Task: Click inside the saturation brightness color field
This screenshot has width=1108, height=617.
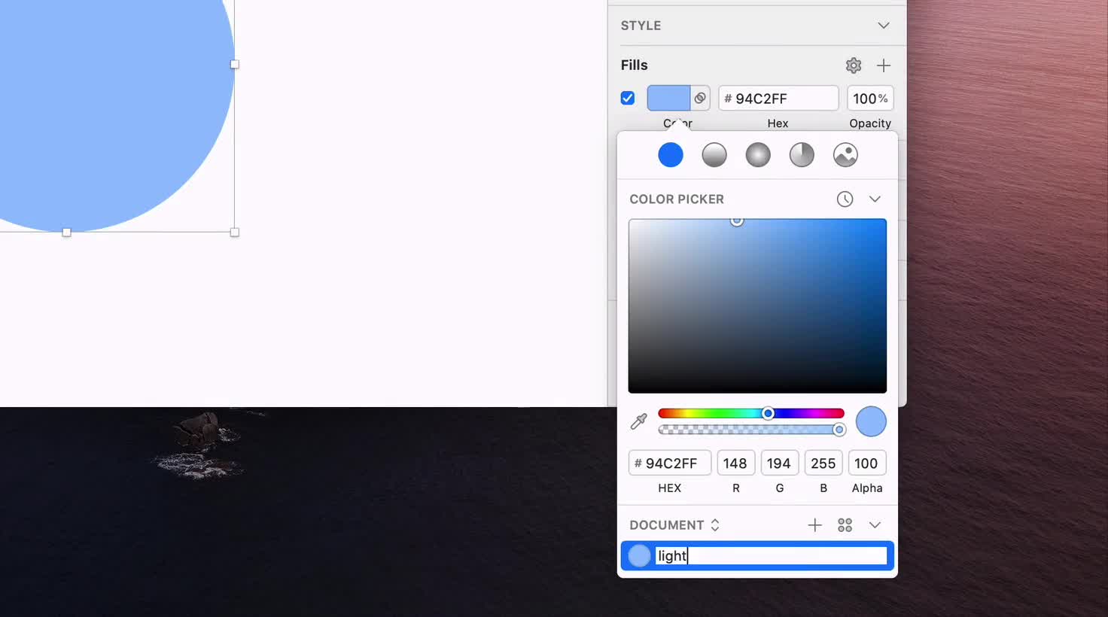Action: tap(757, 306)
